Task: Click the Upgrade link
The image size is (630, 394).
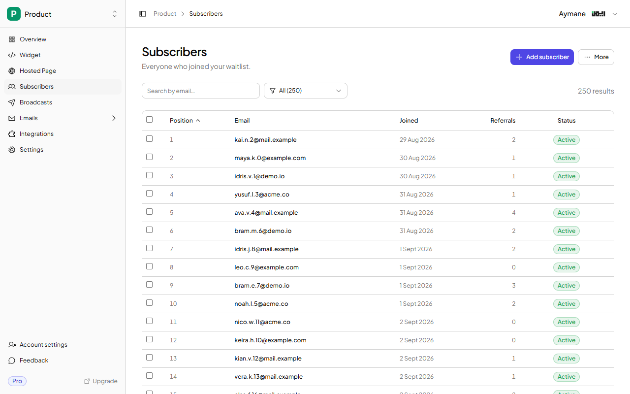Action: 101,381
